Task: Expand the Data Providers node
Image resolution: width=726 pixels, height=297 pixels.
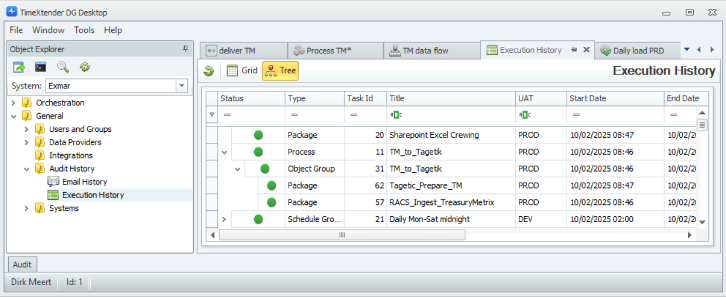Action: (x=26, y=142)
